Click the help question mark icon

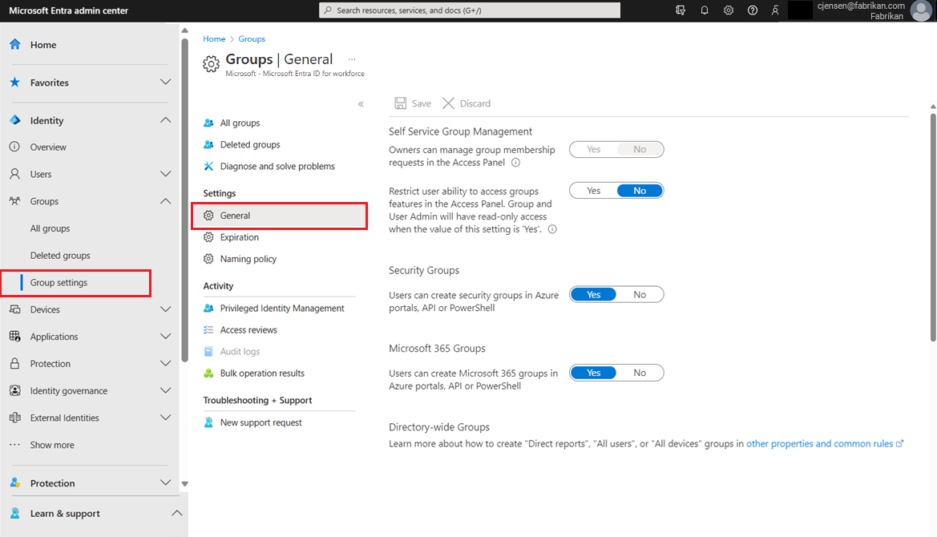coord(753,10)
